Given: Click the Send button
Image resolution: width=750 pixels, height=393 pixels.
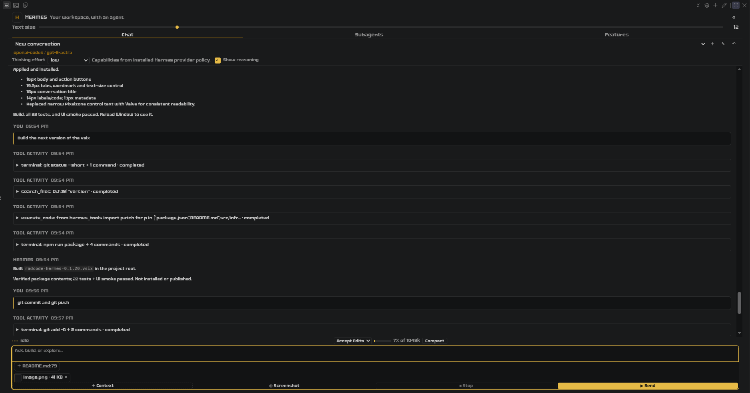Looking at the screenshot, I should point(648,386).
